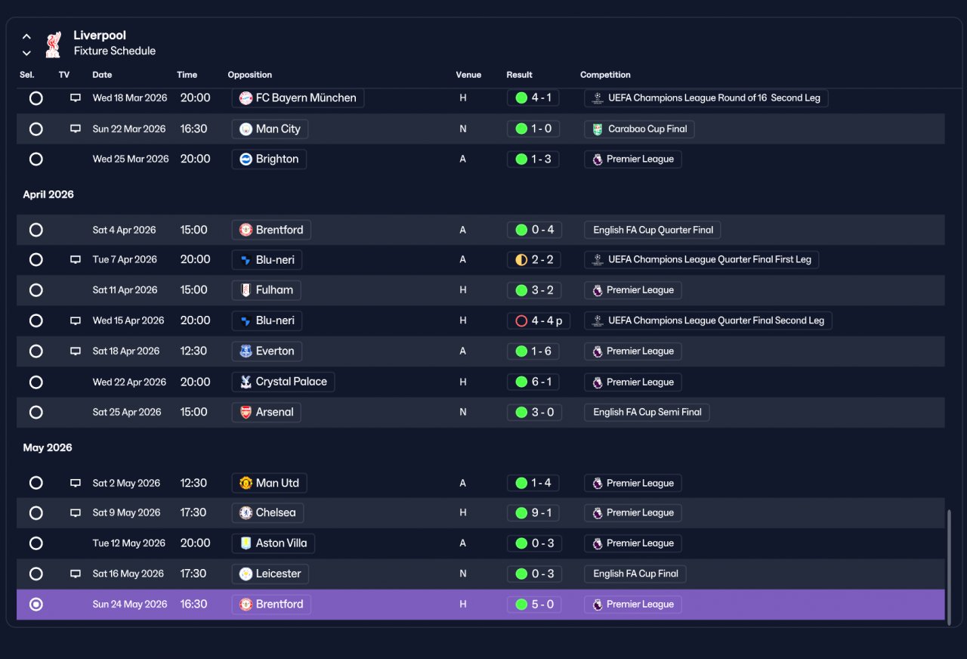This screenshot has width=967, height=659.
Task: Open the Crystal Palace opposition button
Action: click(283, 382)
